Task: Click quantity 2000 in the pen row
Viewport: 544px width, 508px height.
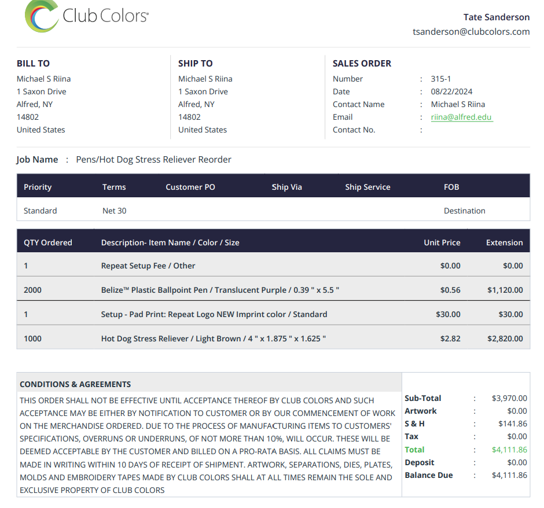Action: (32, 290)
